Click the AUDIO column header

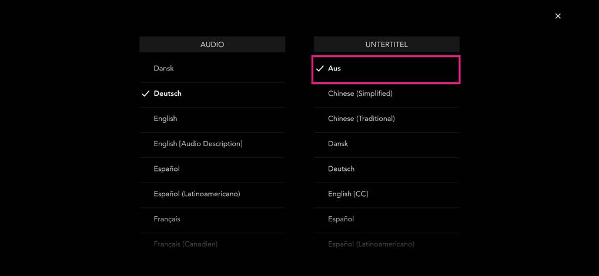(212, 45)
